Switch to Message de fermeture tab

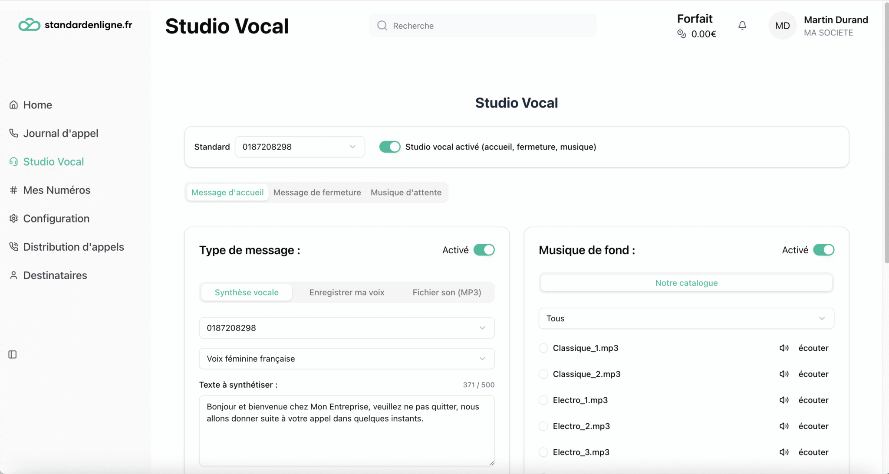point(317,192)
